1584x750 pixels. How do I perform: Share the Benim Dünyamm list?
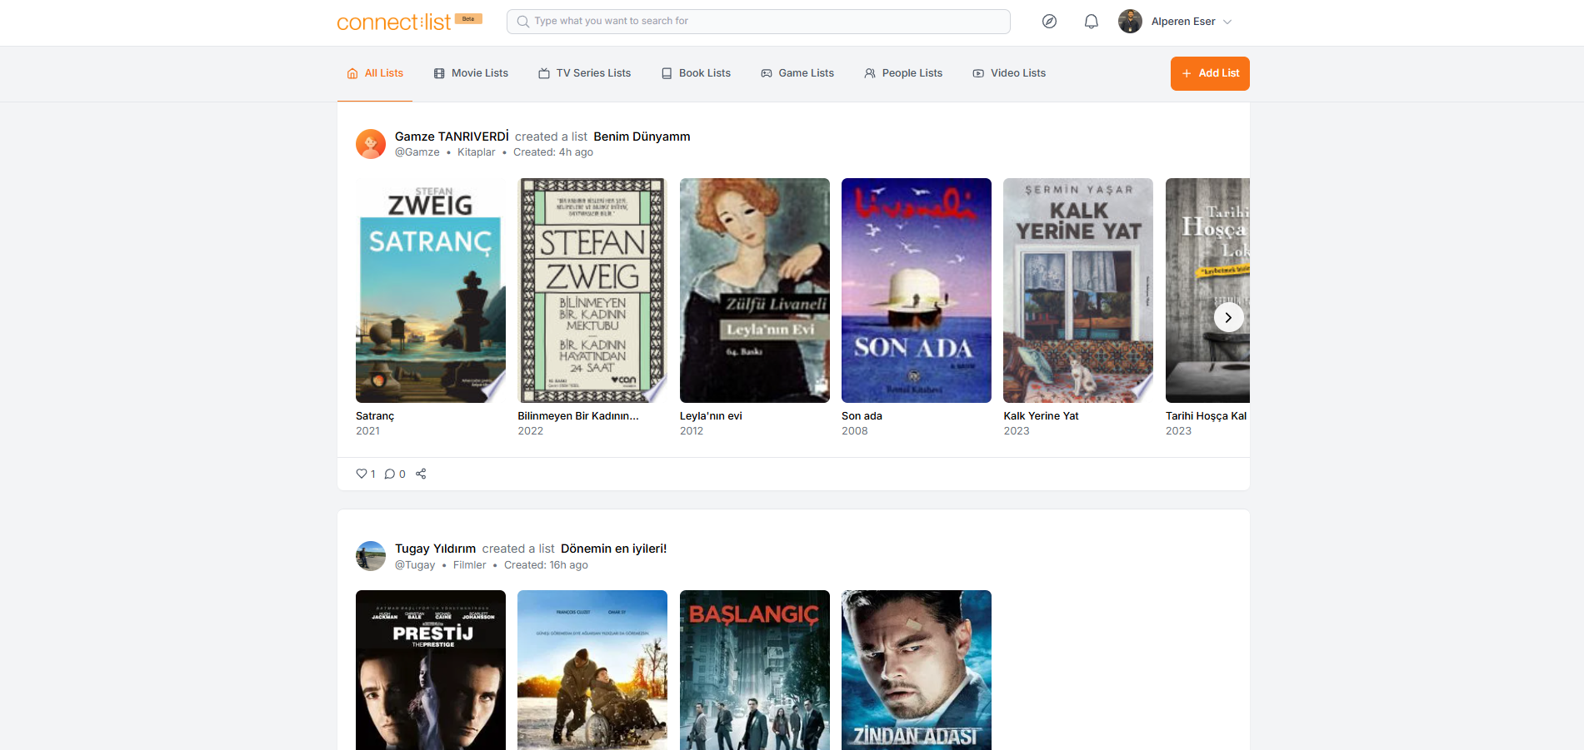click(421, 474)
